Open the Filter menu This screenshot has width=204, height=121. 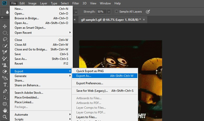(x=76, y=3)
